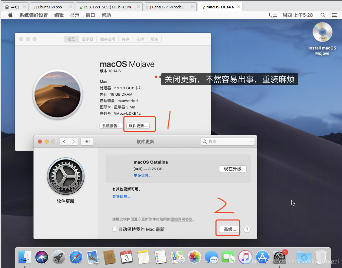Open 更多信息 link under 有其他更新可用
Viewport: 342px width, 268px height.
point(121,196)
